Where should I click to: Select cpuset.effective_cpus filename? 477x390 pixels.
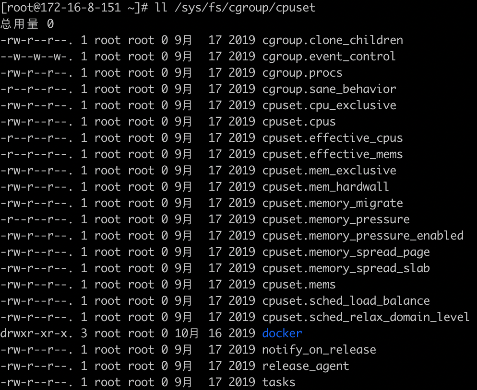click(x=333, y=138)
